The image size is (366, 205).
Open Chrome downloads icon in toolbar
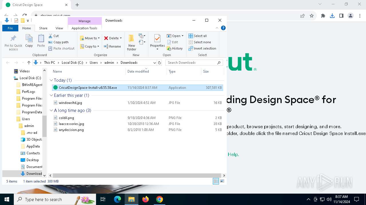332,16
